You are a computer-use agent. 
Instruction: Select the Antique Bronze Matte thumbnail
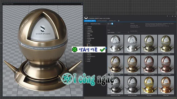click(132, 64)
